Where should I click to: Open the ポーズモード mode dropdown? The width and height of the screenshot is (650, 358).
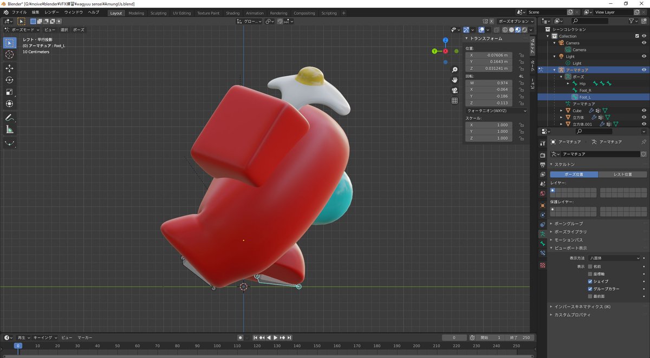pos(21,30)
